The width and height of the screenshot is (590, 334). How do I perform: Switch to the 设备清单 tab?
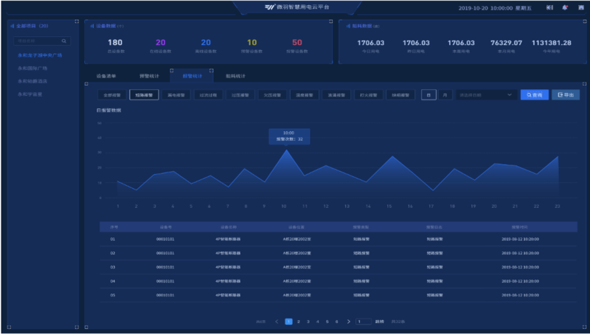(x=106, y=76)
